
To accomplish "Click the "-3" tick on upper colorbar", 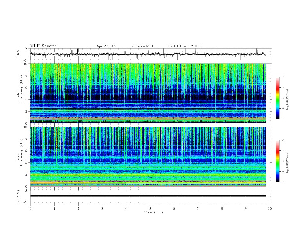I will 283,77.
